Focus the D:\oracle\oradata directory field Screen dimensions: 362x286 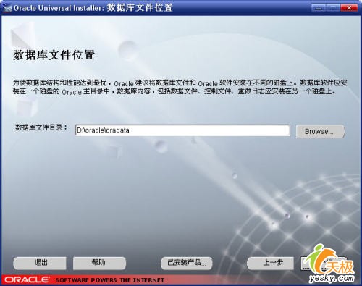(182, 130)
